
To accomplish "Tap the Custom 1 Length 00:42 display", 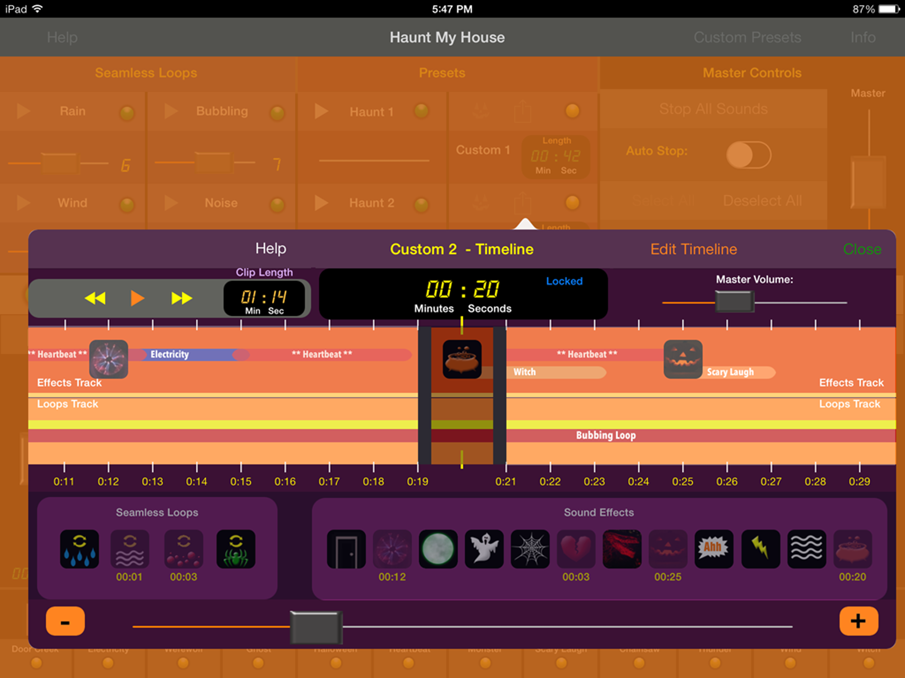I will 556,157.
